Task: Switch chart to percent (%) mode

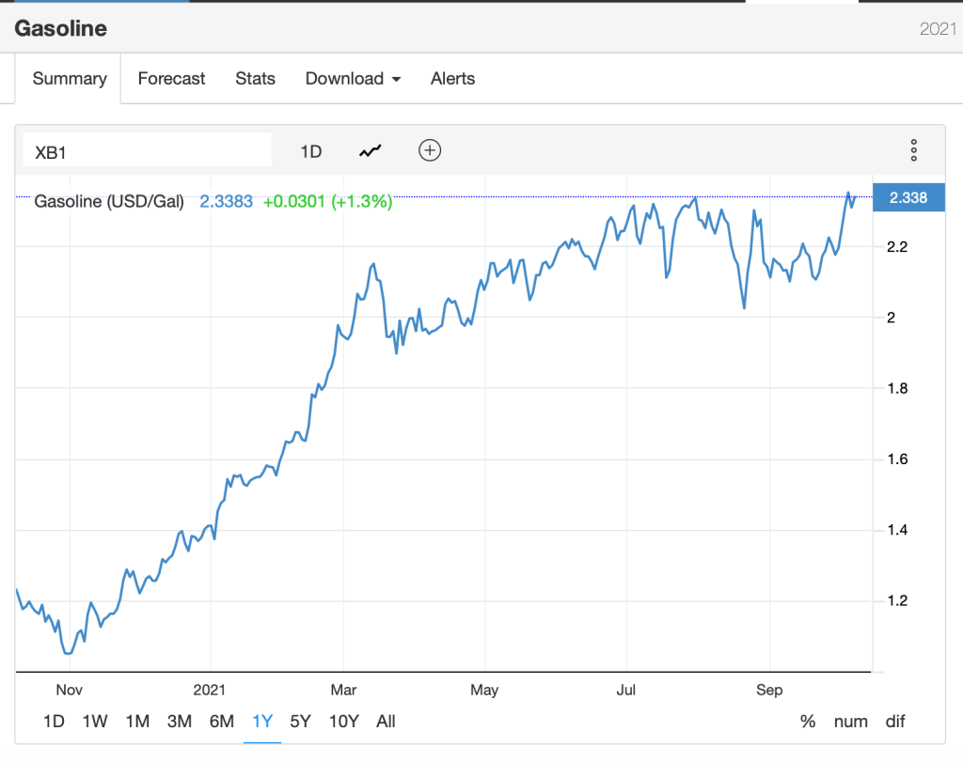Action: pyautogui.click(x=808, y=722)
